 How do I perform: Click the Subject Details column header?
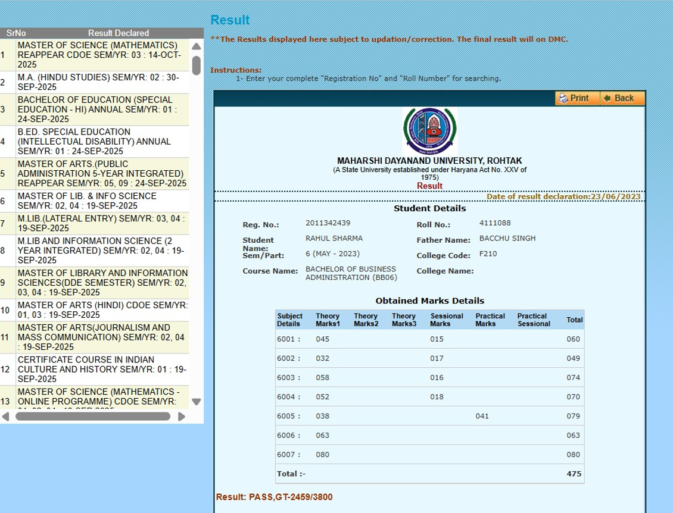pyautogui.click(x=289, y=320)
